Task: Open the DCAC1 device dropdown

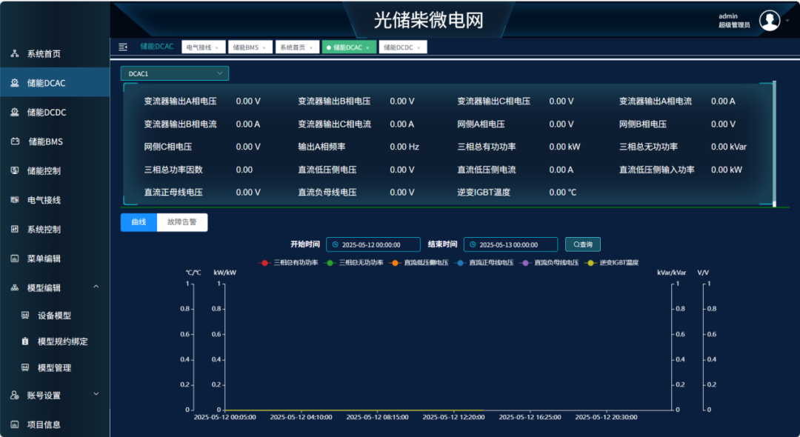Action: [175, 73]
